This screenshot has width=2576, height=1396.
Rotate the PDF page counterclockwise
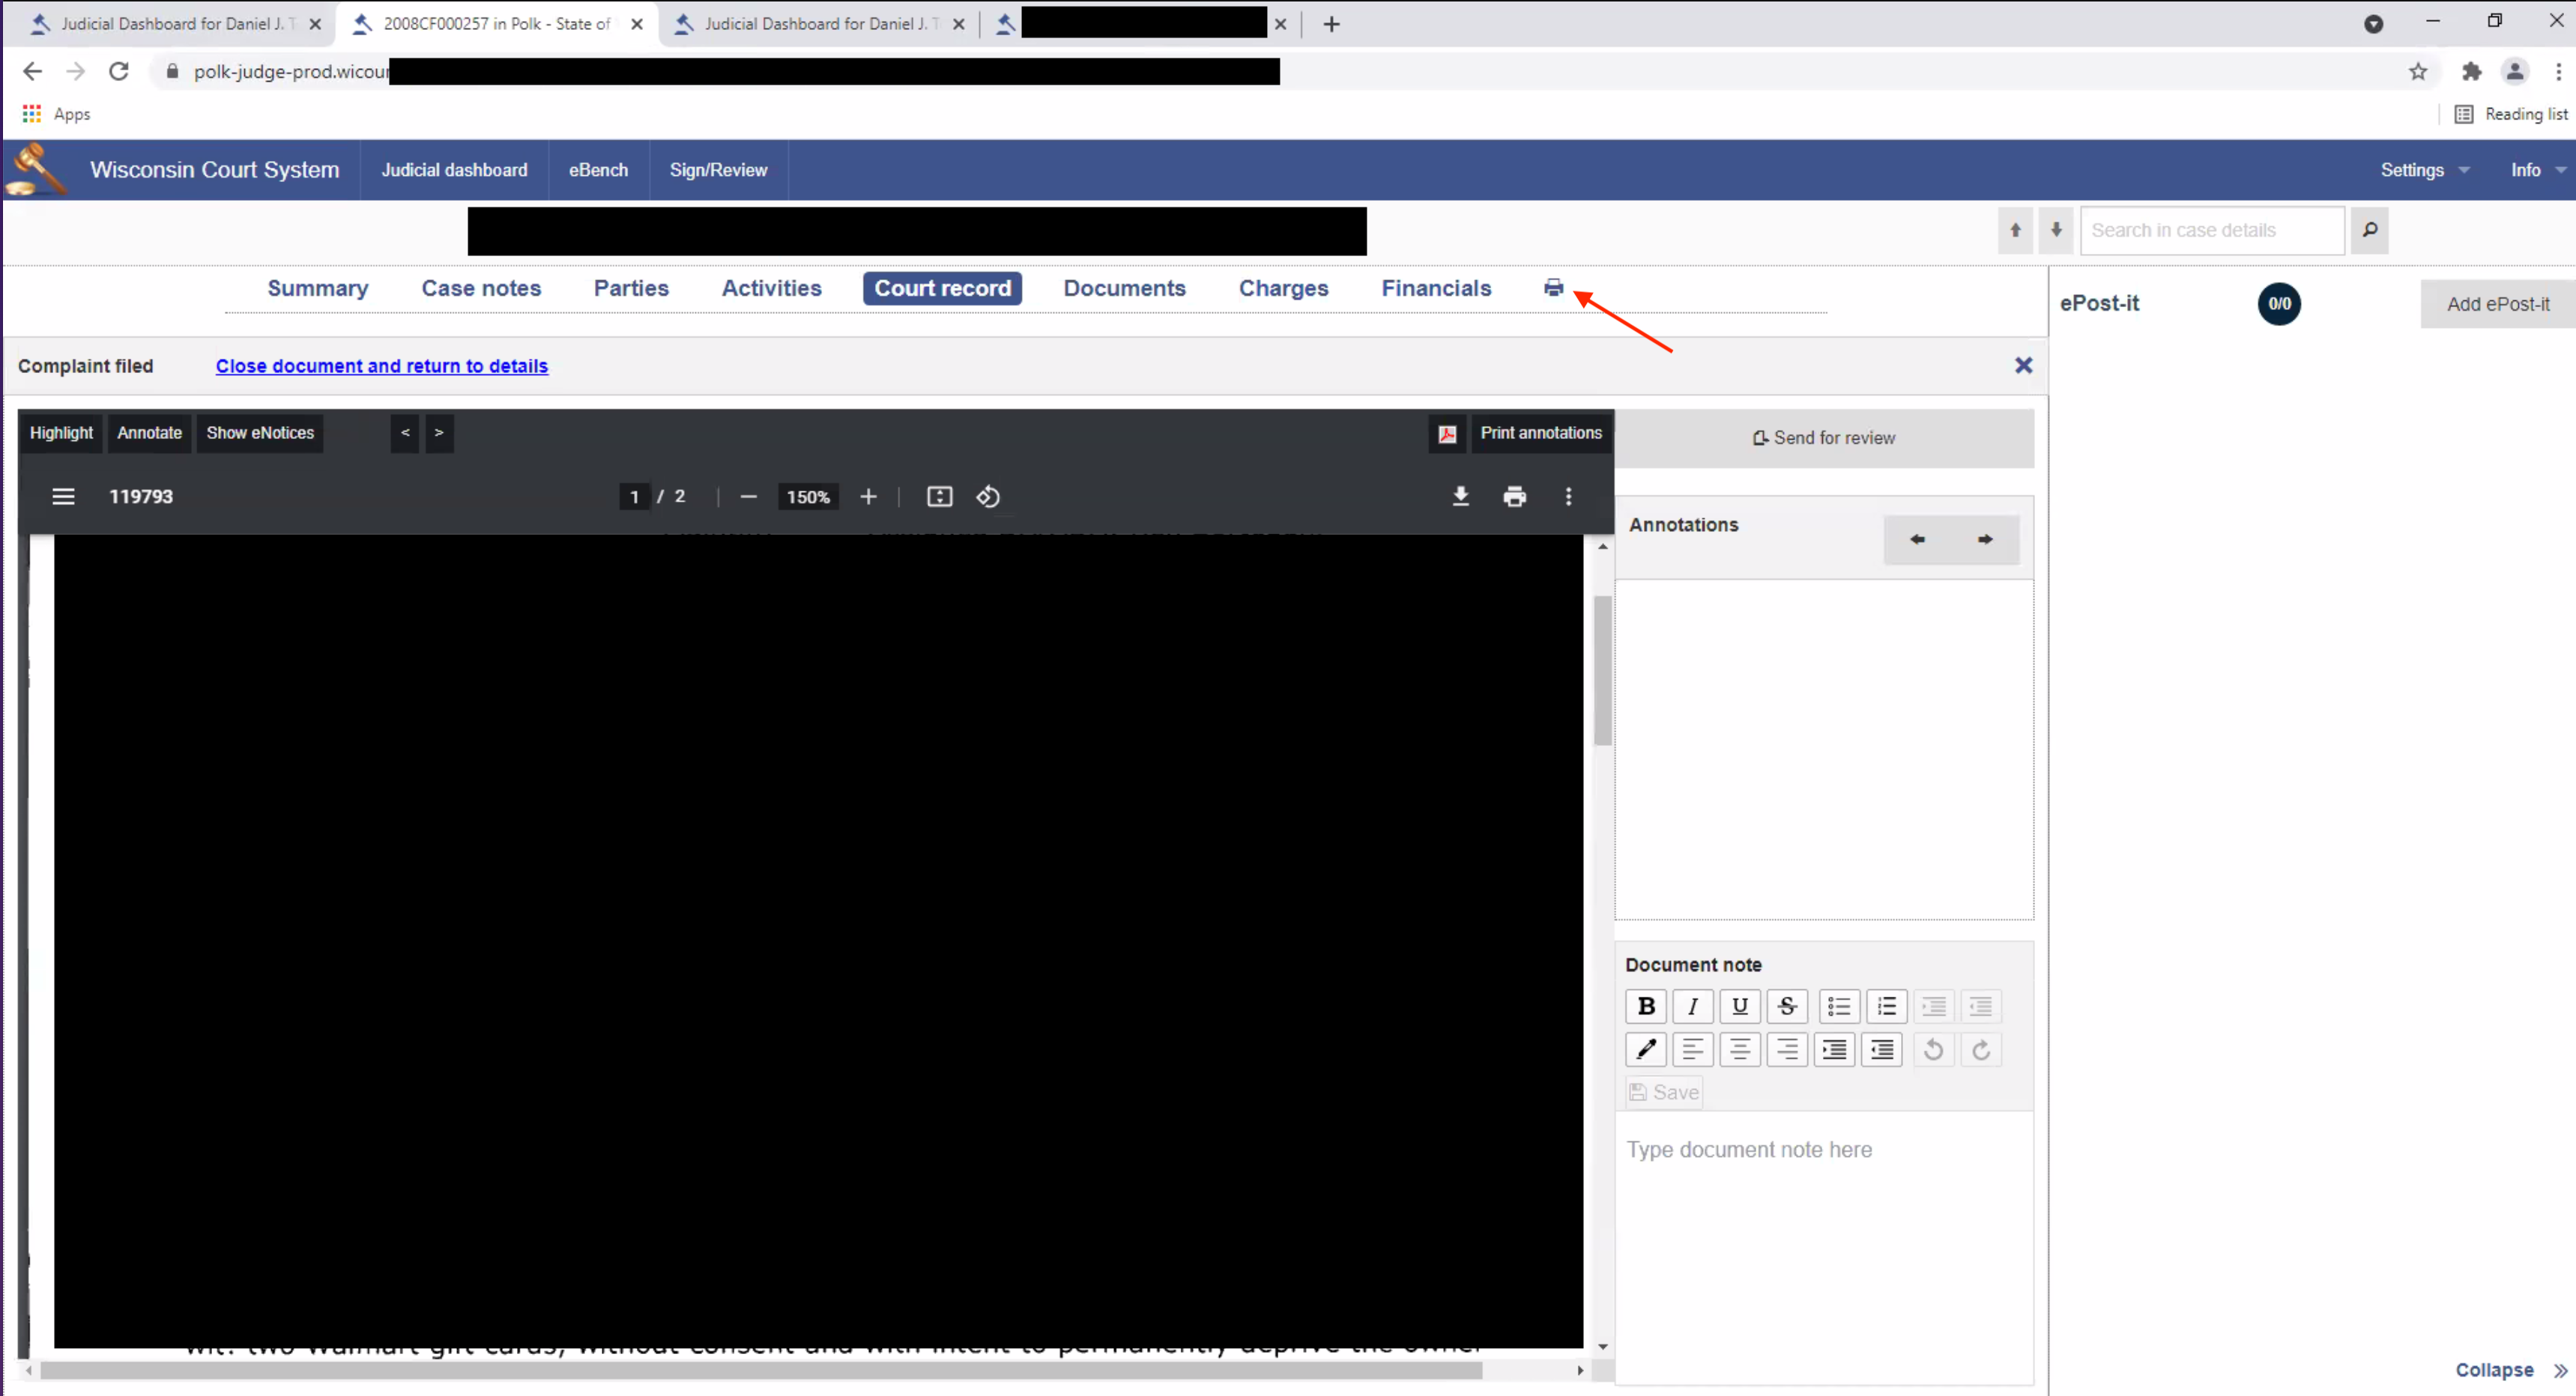[x=988, y=497]
